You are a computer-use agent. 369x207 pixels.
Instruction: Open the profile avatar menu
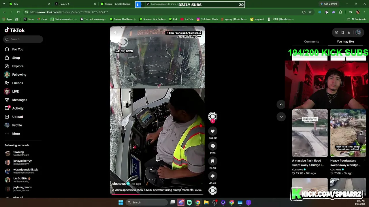358,32
